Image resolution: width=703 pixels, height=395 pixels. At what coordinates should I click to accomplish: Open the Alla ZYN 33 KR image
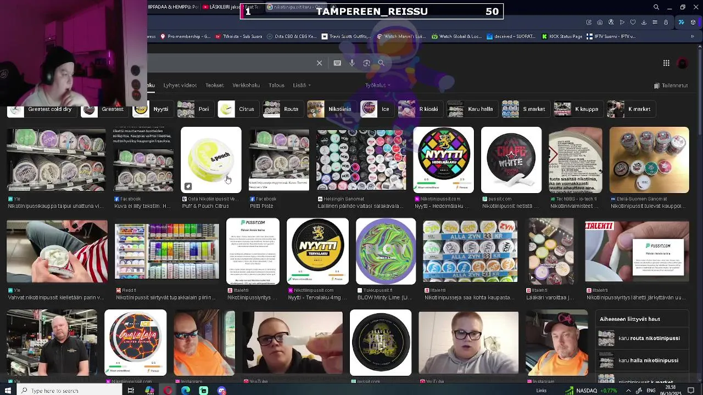click(x=470, y=251)
